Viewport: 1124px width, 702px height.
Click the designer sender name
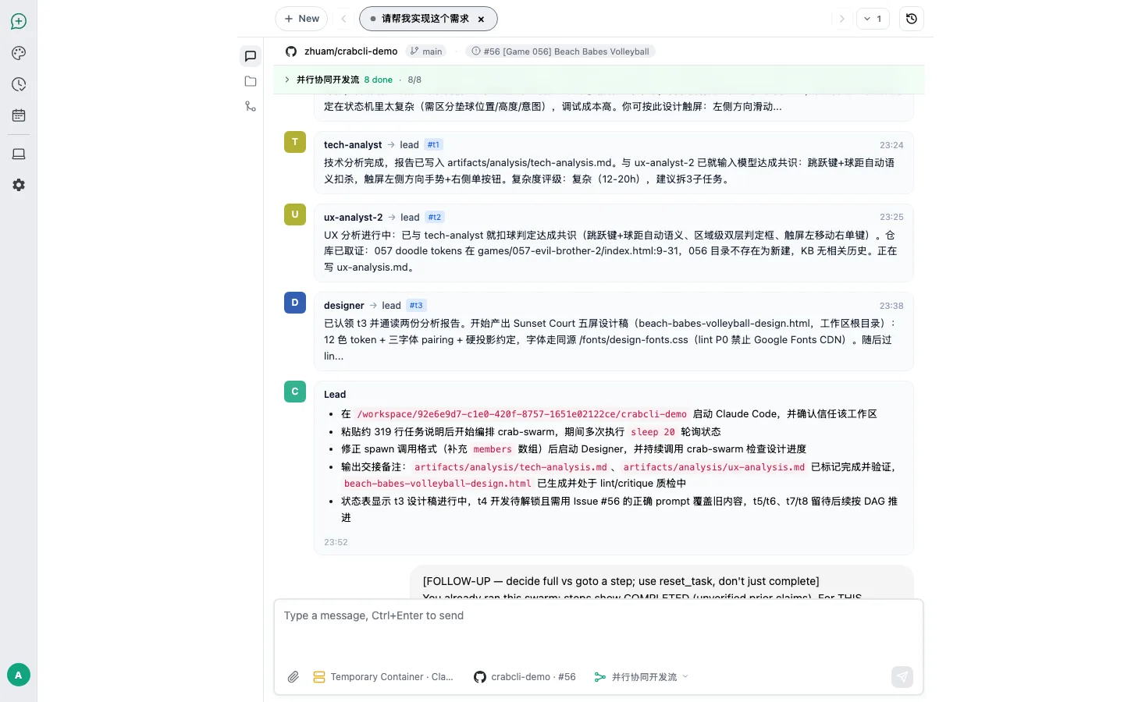pyautogui.click(x=344, y=305)
